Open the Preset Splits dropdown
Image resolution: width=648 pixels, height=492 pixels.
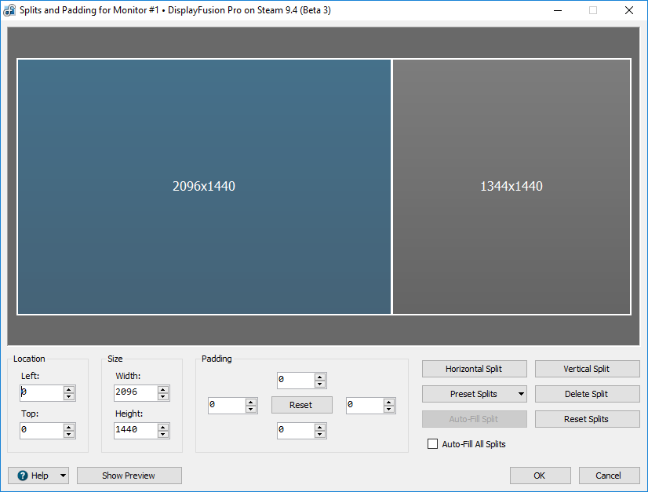tap(521, 394)
